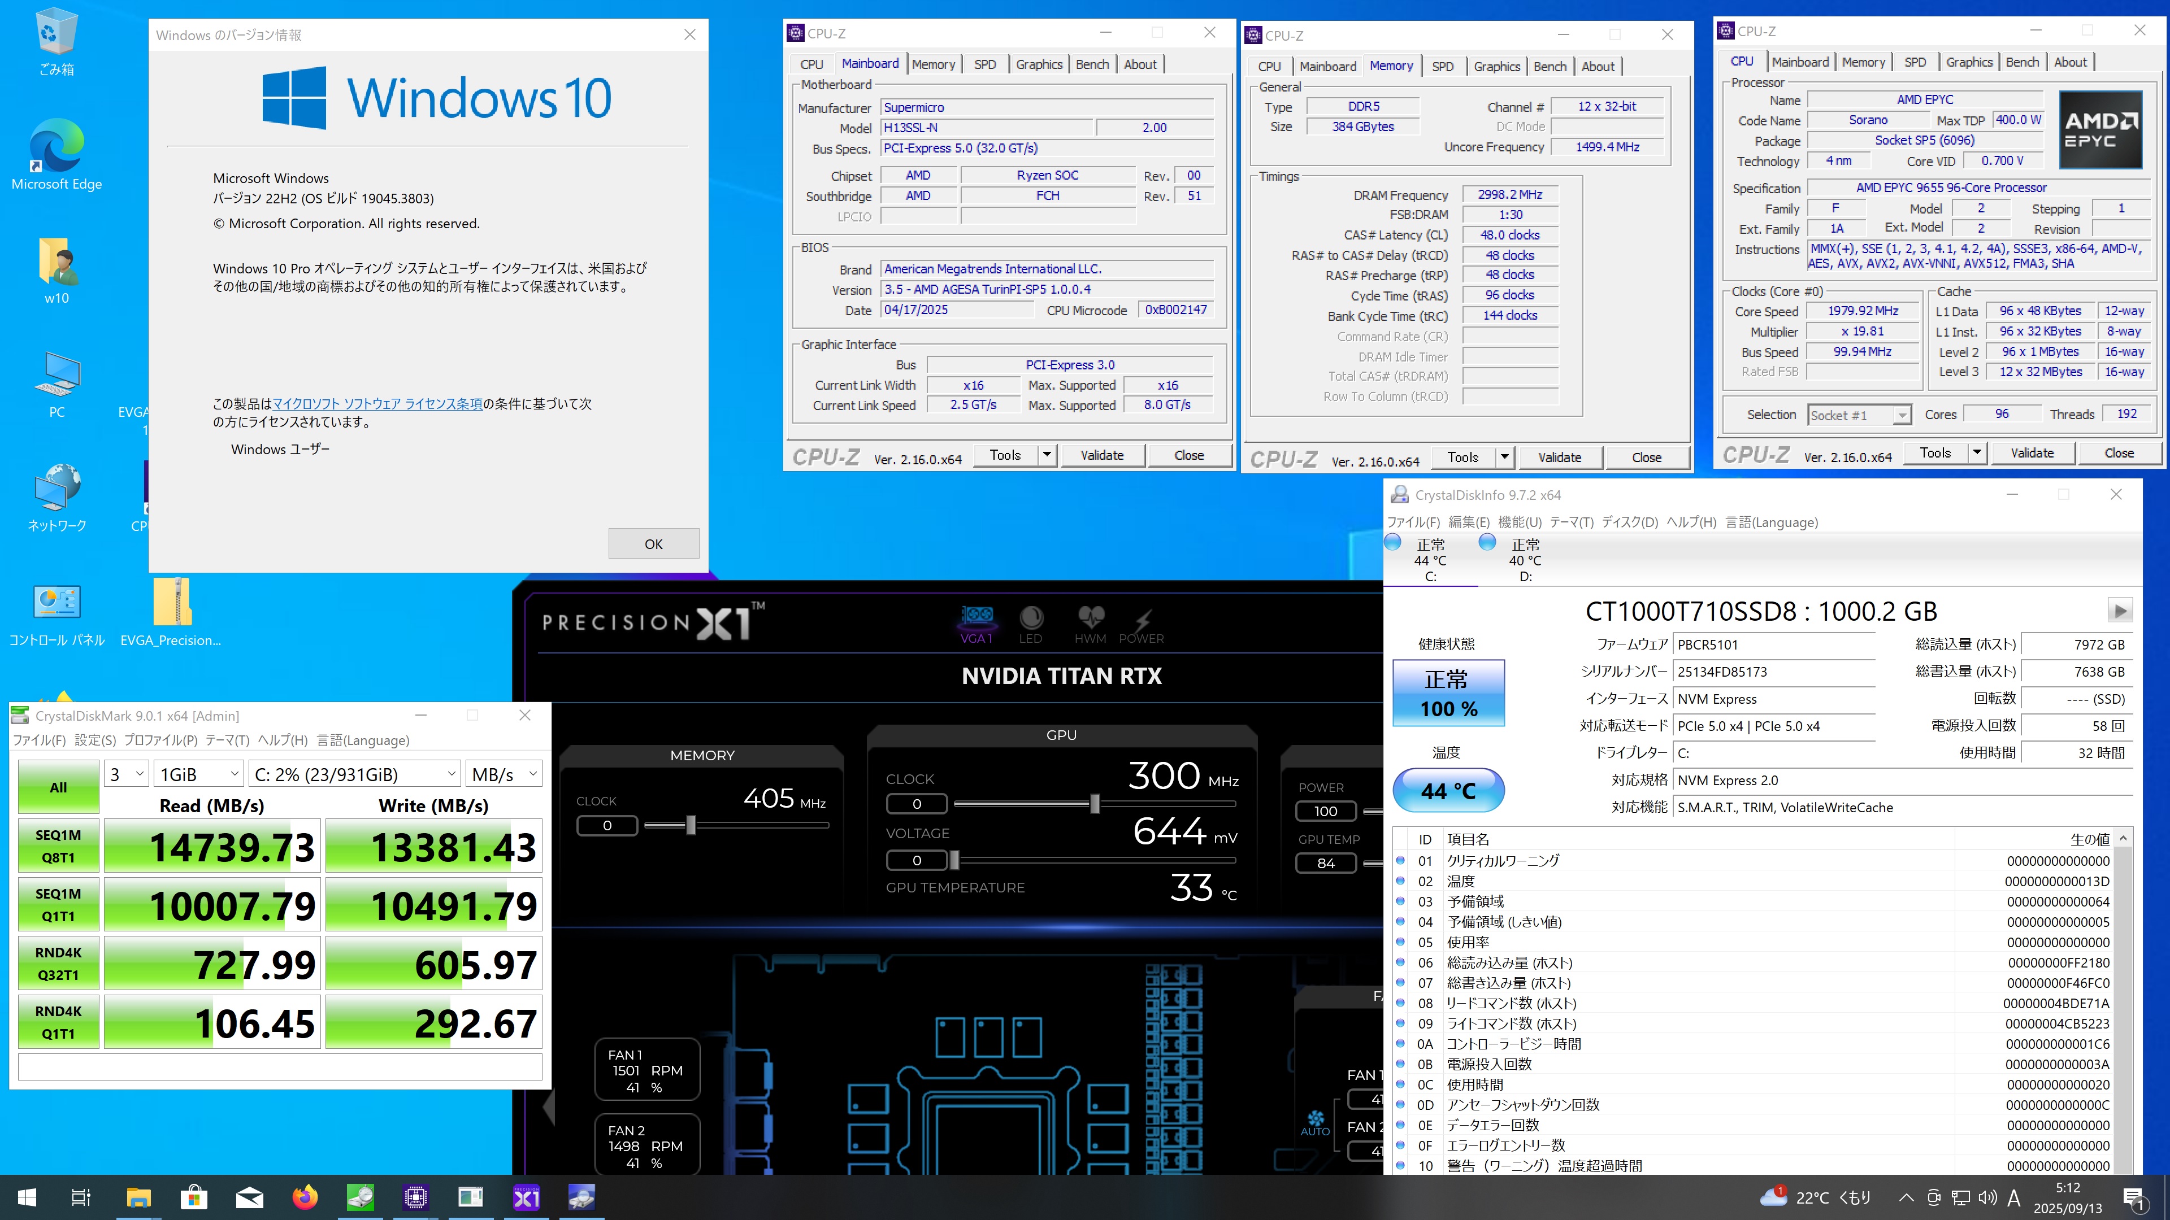Switch to the SPD tab in Memory CPU-Z window
This screenshot has width=2170, height=1220.
(x=1442, y=67)
